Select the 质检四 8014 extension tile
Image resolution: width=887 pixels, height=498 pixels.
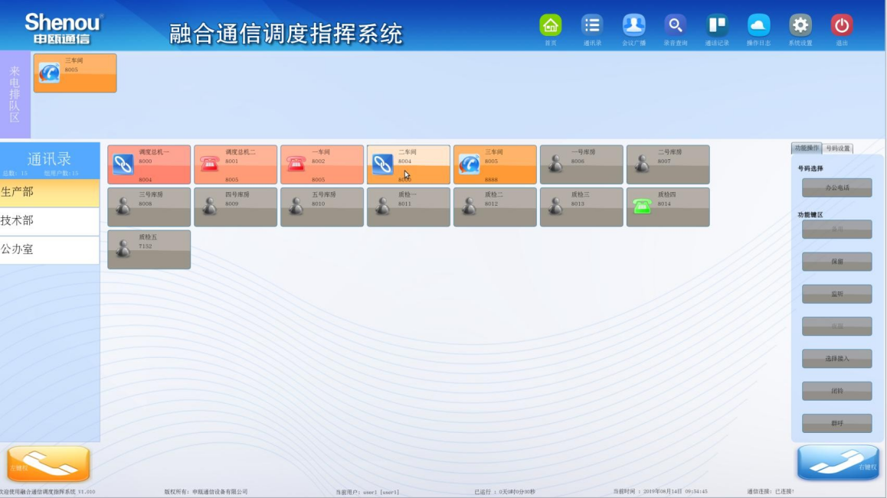click(667, 207)
